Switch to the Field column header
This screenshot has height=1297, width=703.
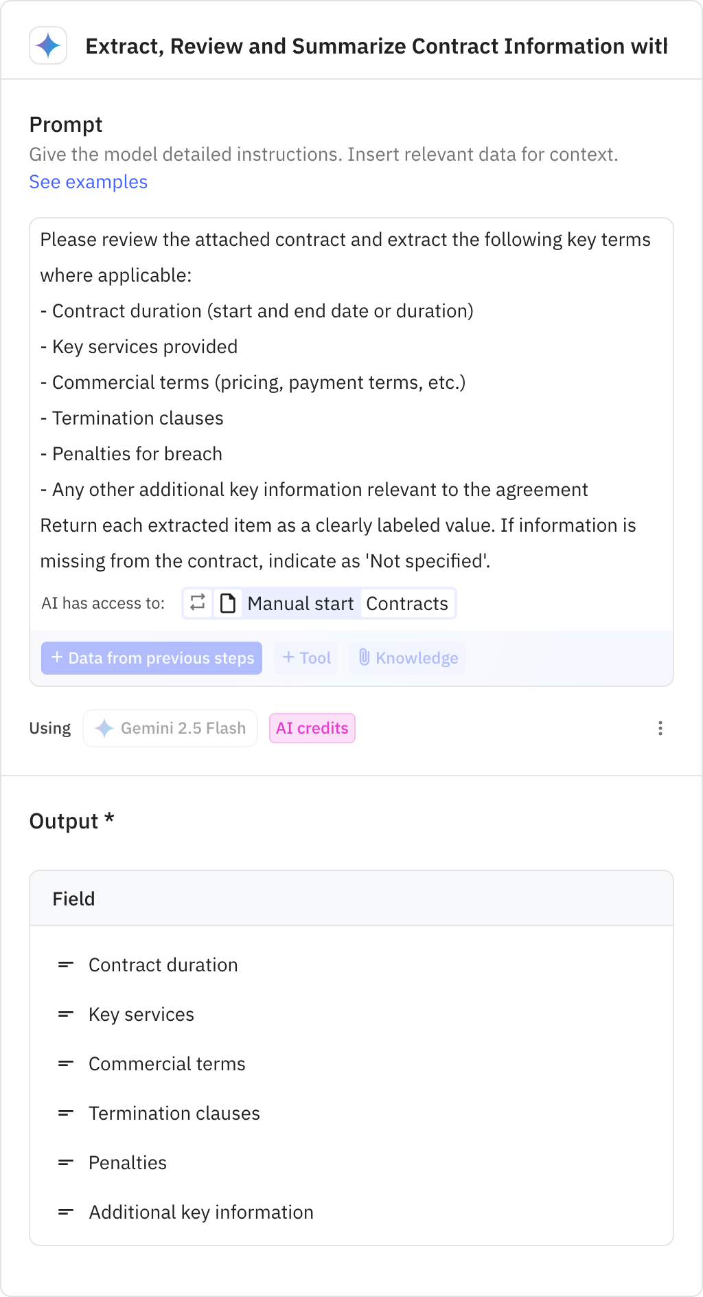tap(73, 899)
